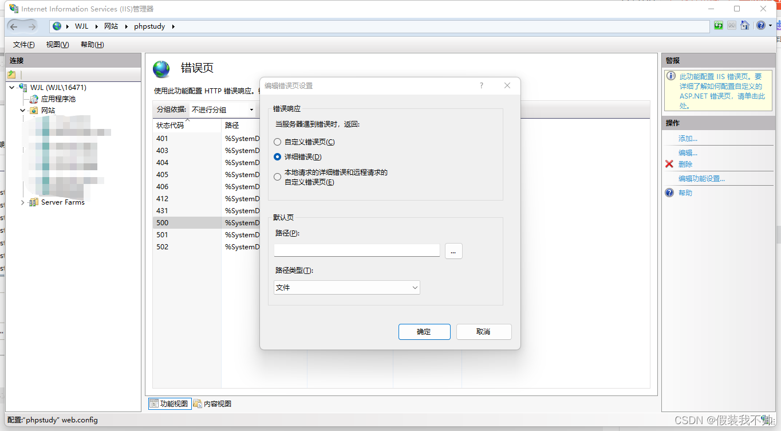Image resolution: width=781 pixels, height=431 pixels.
Task: Switch to 功能视图 tab
Action: [169, 403]
